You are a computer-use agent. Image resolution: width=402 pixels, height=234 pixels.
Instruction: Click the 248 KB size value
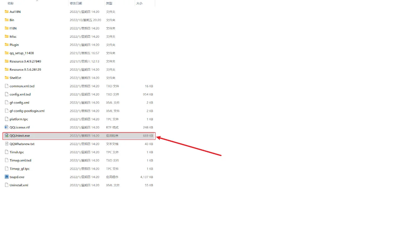click(148, 127)
